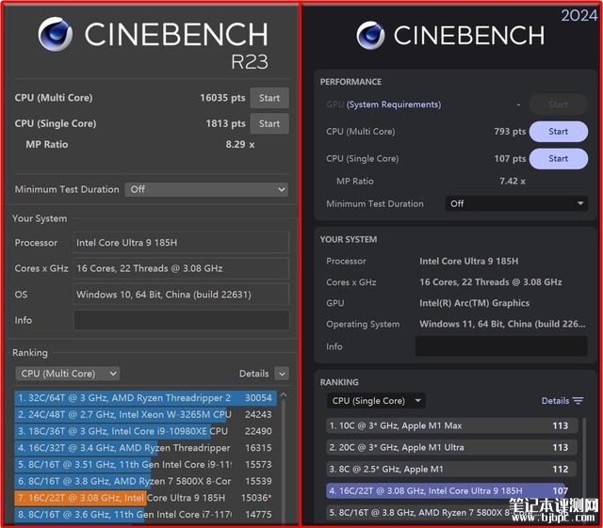Click the 2024 Info input field
Image resolution: width=603 pixels, height=528 pixels.
pos(501,346)
